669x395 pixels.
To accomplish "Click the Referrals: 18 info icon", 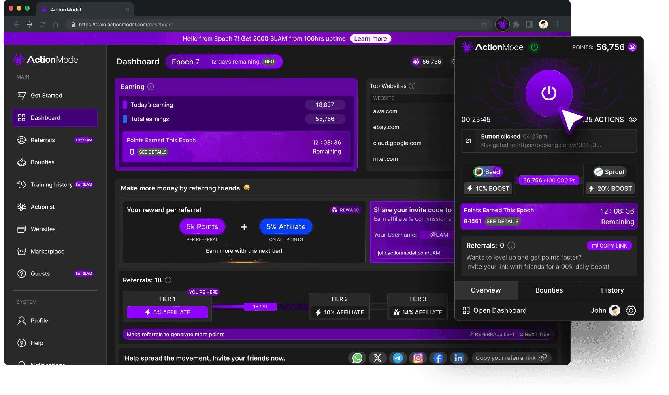I will click(168, 280).
